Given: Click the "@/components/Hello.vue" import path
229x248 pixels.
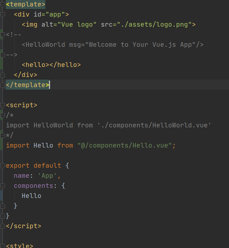Looking at the screenshot, I should 125,145.
